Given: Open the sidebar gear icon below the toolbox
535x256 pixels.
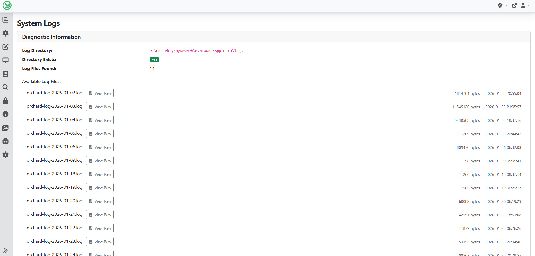Looking at the screenshot, I should [x=5, y=155].
